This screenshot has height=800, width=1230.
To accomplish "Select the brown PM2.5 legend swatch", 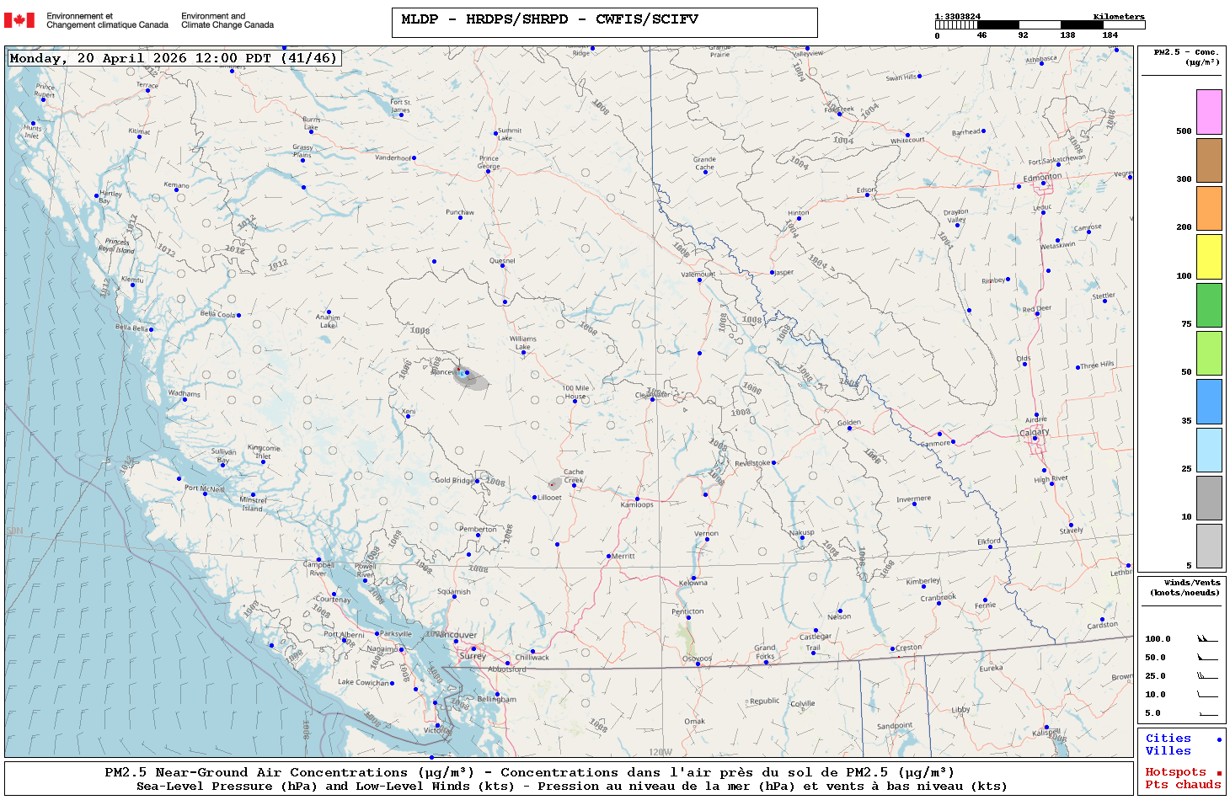I will pyautogui.click(x=1209, y=160).
